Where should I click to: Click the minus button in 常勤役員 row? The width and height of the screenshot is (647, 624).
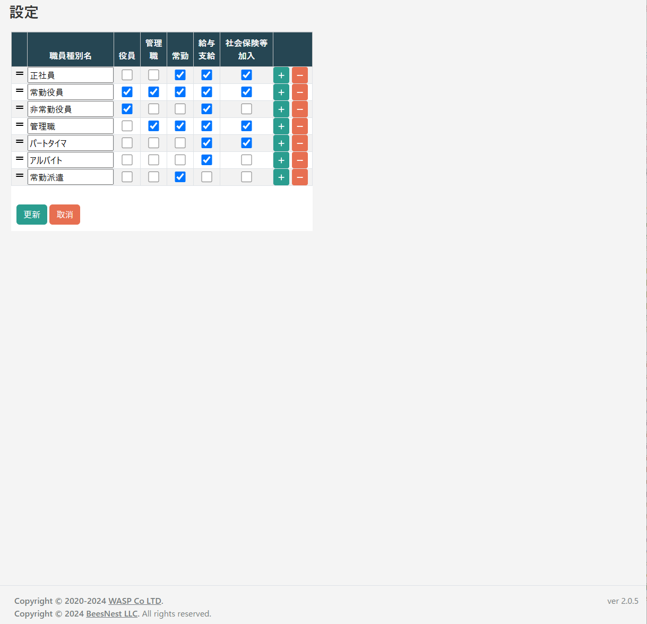click(x=299, y=92)
